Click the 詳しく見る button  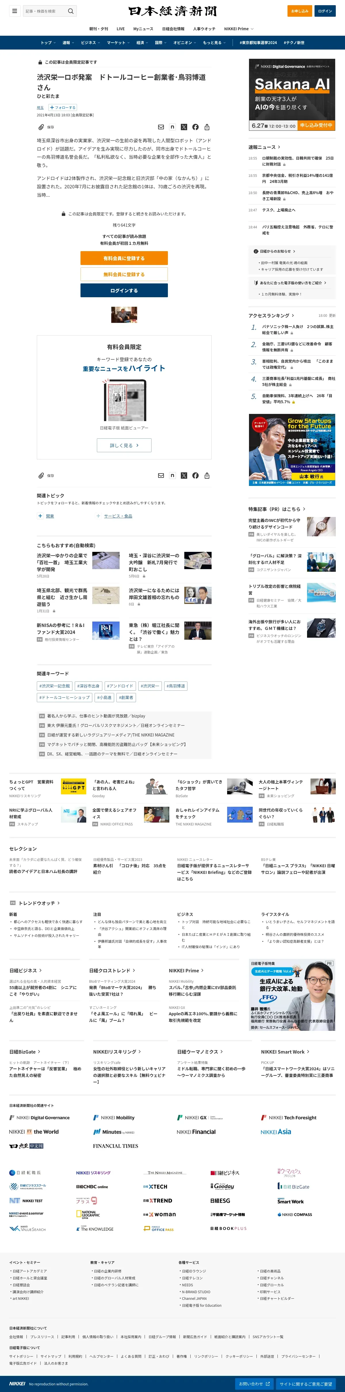(124, 445)
